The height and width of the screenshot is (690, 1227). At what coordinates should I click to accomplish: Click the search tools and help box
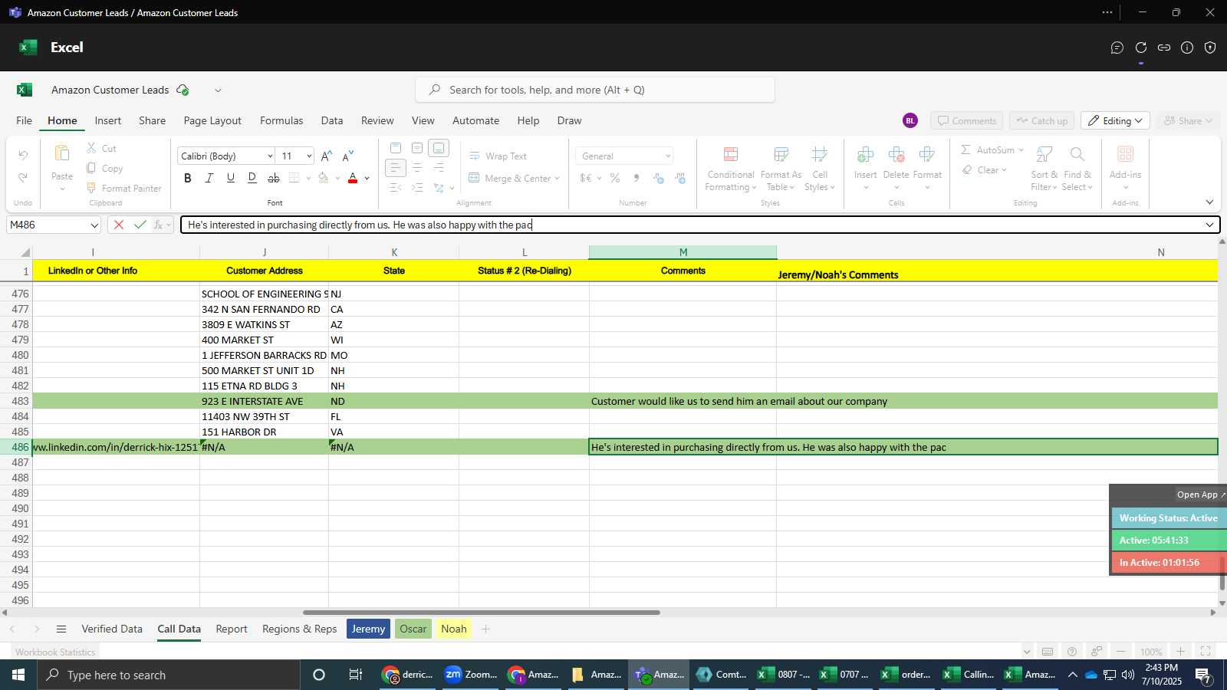coord(595,90)
